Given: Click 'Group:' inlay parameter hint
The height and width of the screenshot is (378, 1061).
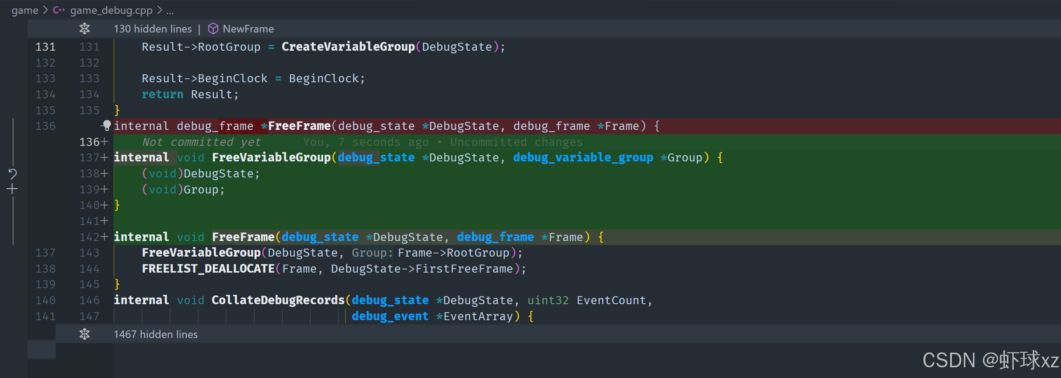Looking at the screenshot, I should tap(373, 253).
